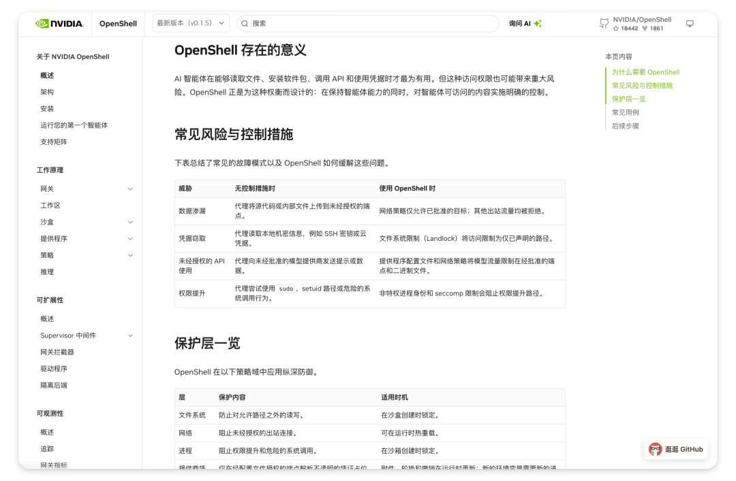Screen dimensions: 736x481
Task: Click the OpenShell 存在的意义 heading
Action: point(241,50)
